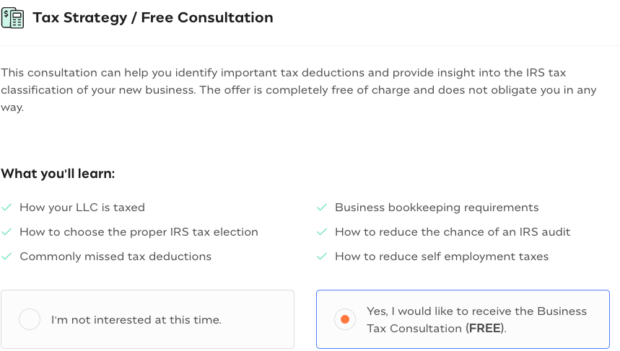Click checkmark beside 'Business bookkeeping requirements'
Image resolution: width=620 pixels, height=351 pixels.
pyautogui.click(x=322, y=208)
